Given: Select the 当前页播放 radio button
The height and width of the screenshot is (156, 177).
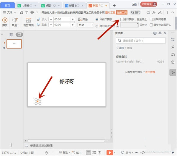Looking at the screenshot, I should 97,19.
